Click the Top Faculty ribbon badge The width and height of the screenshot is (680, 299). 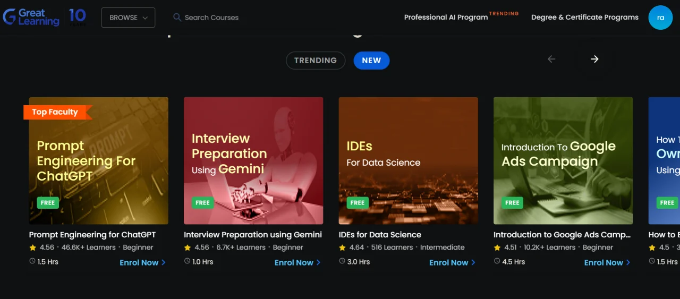point(57,112)
